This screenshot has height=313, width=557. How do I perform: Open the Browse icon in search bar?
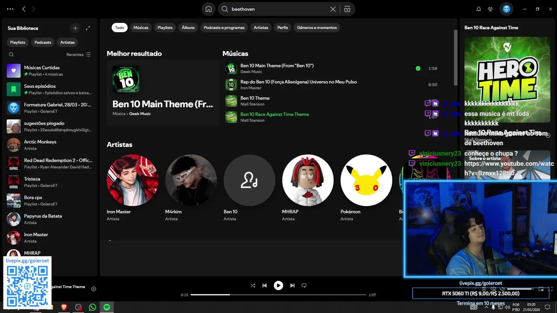347,9
